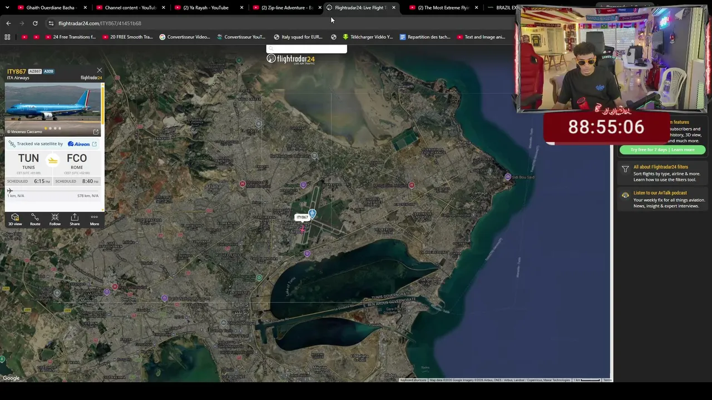The width and height of the screenshot is (712, 400).
Task: Open the Convertisseur YouT... bookmark
Action: [241, 37]
